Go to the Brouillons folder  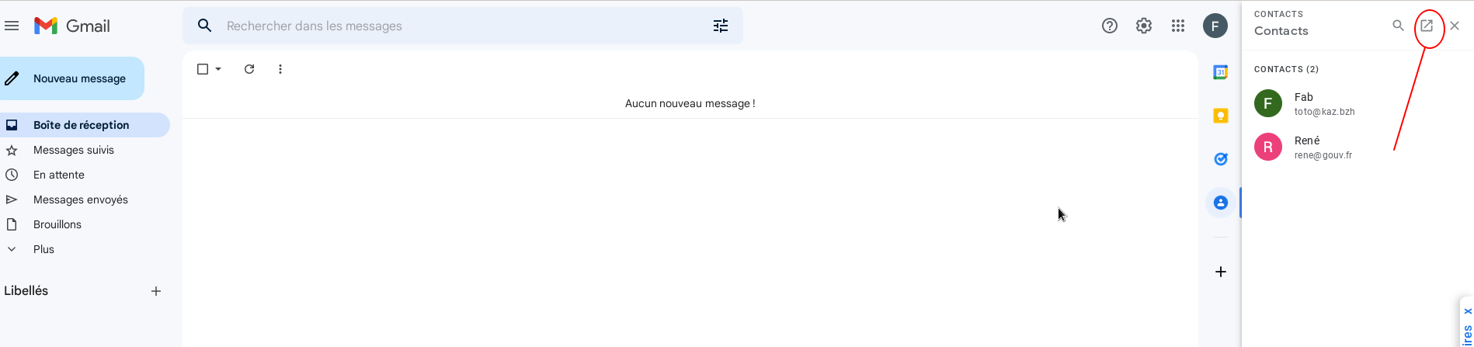[x=57, y=224]
